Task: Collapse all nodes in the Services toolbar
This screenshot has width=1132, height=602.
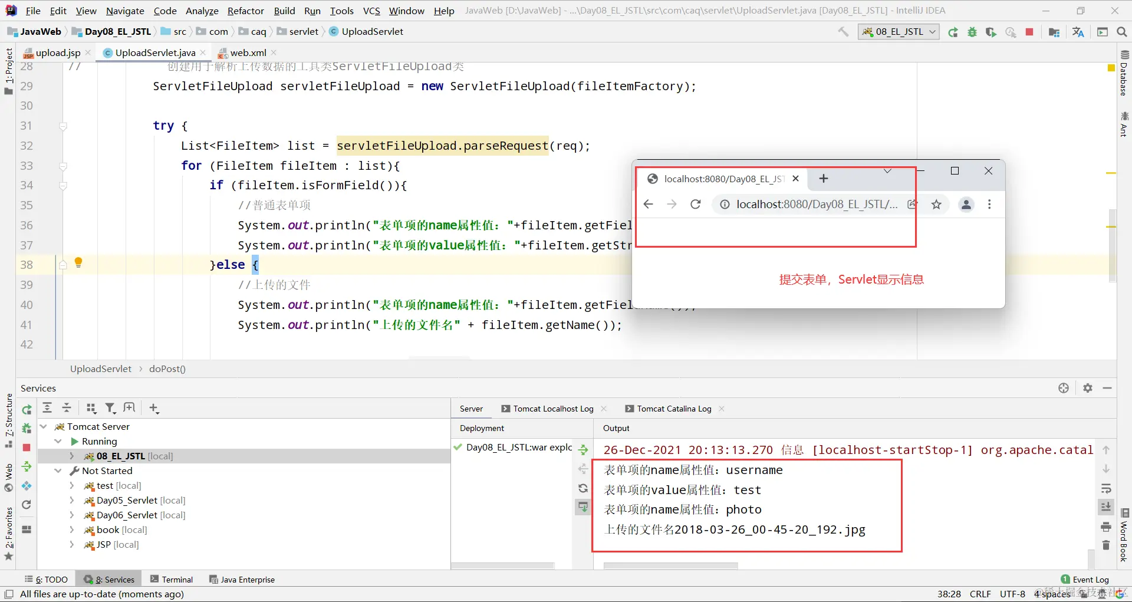Action: [67, 407]
